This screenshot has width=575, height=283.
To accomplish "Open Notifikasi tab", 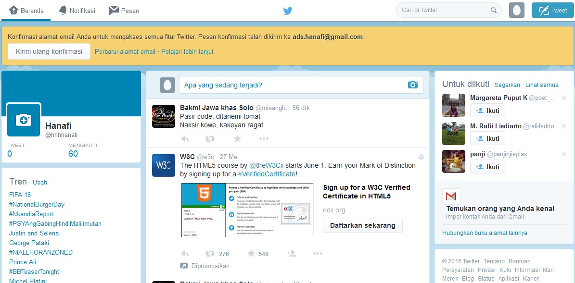I will 77,11.
